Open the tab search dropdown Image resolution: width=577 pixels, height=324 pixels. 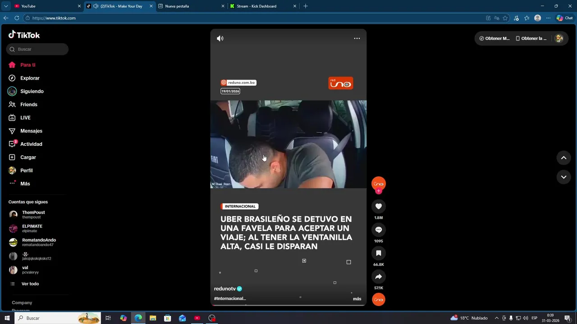pos(6,6)
